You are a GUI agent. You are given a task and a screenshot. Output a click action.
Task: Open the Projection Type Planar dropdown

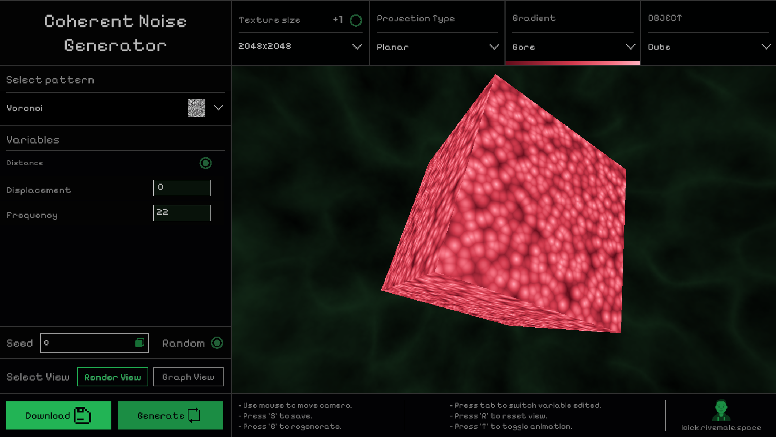point(438,47)
